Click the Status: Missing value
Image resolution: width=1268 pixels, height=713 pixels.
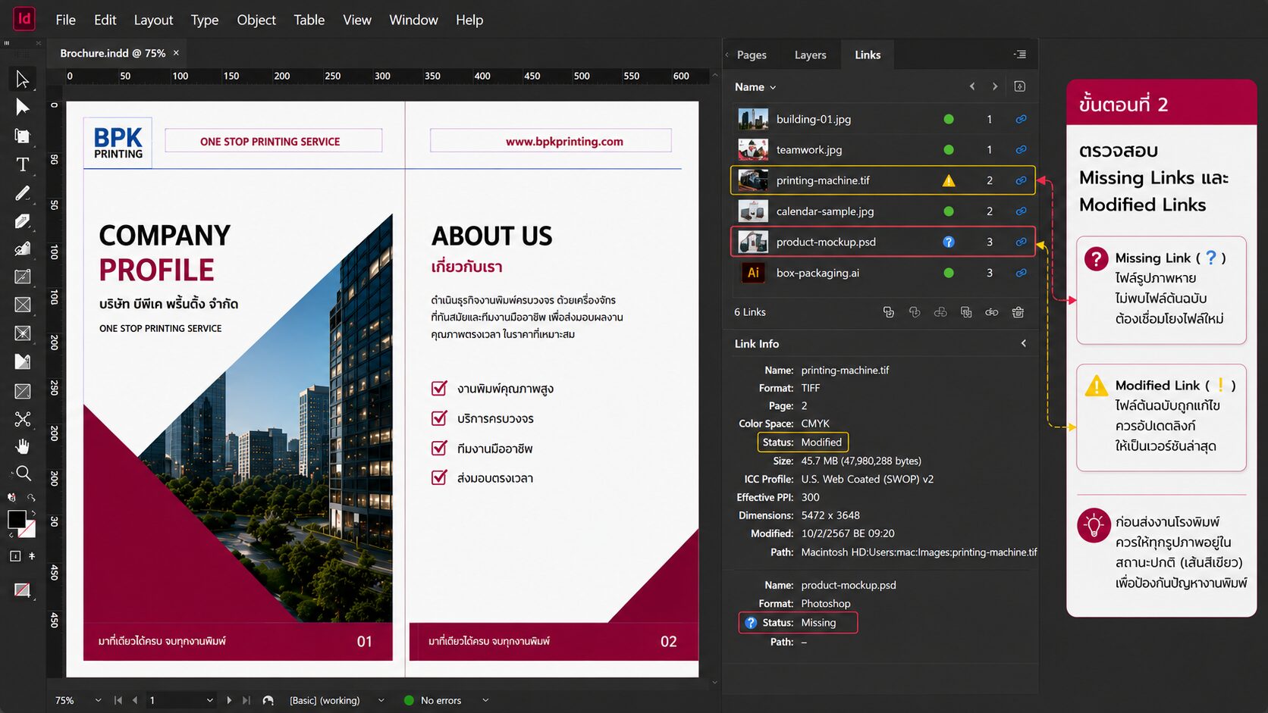pyautogui.click(x=818, y=623)
